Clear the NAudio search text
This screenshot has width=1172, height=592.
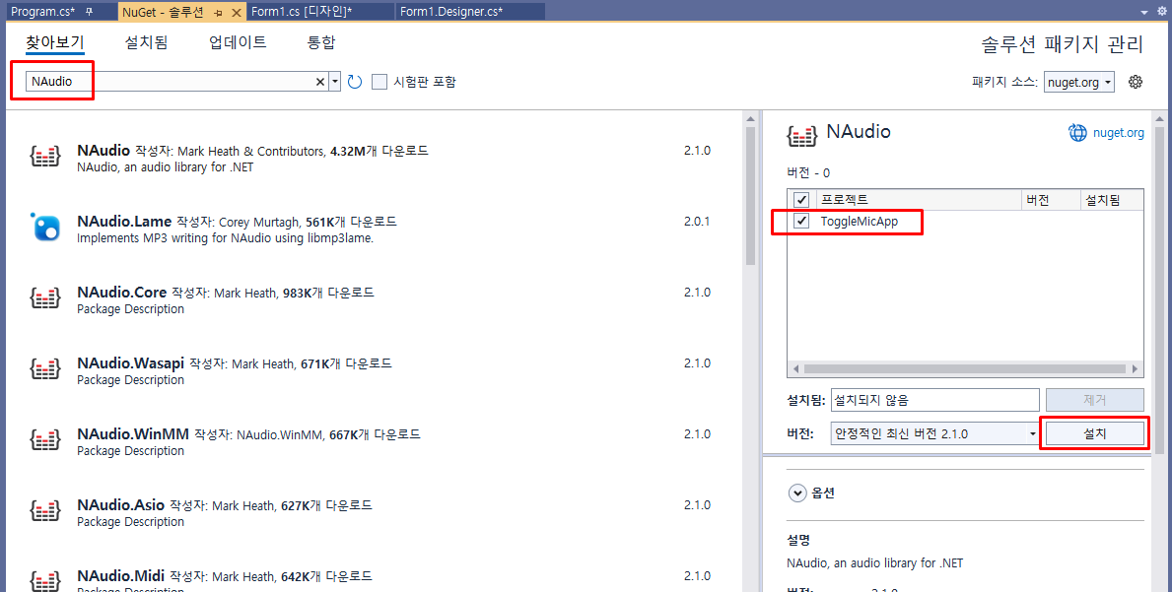click(320, 82)
